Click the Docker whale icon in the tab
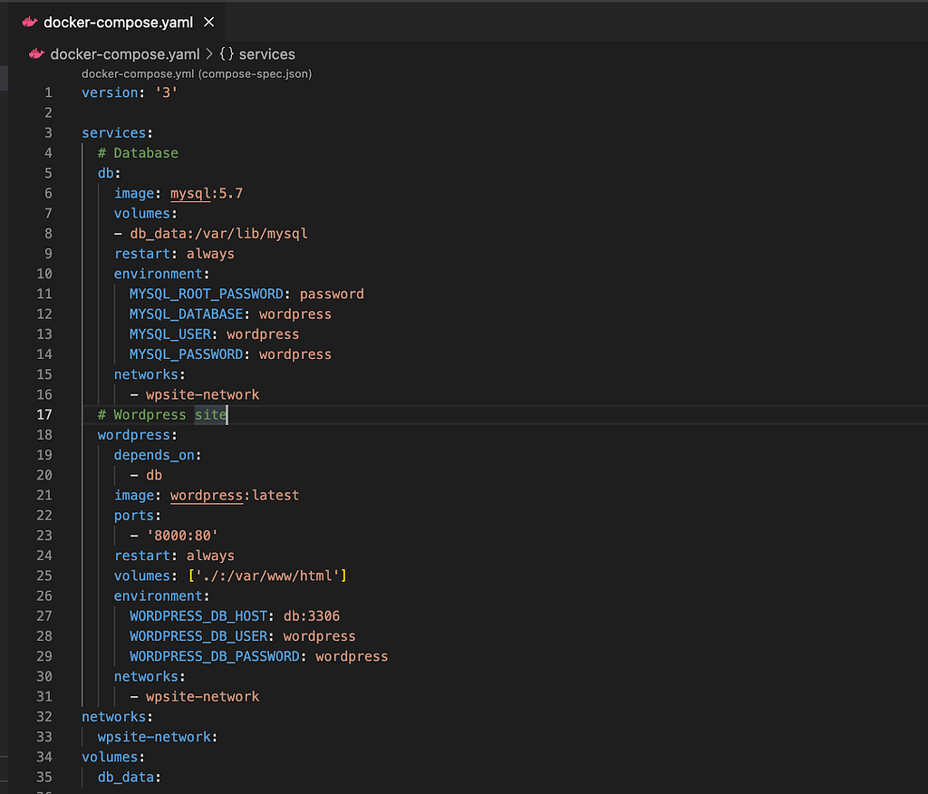This screenshot has width=928, height=794. click(30, 23)
